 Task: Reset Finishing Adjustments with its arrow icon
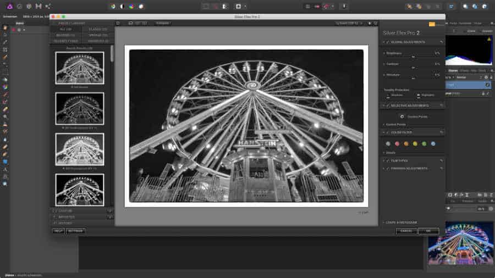(441, 168)
